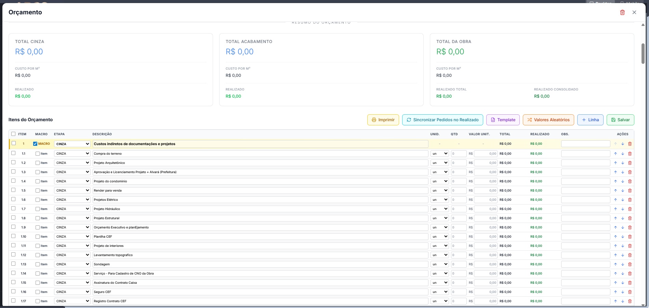
Task: Open unit dropdown for Projeto de interiores
Action: (x=439, y=246)
